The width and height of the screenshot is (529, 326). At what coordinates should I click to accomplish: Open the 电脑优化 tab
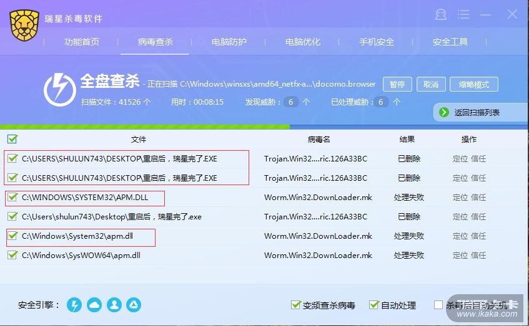[303, 42]
